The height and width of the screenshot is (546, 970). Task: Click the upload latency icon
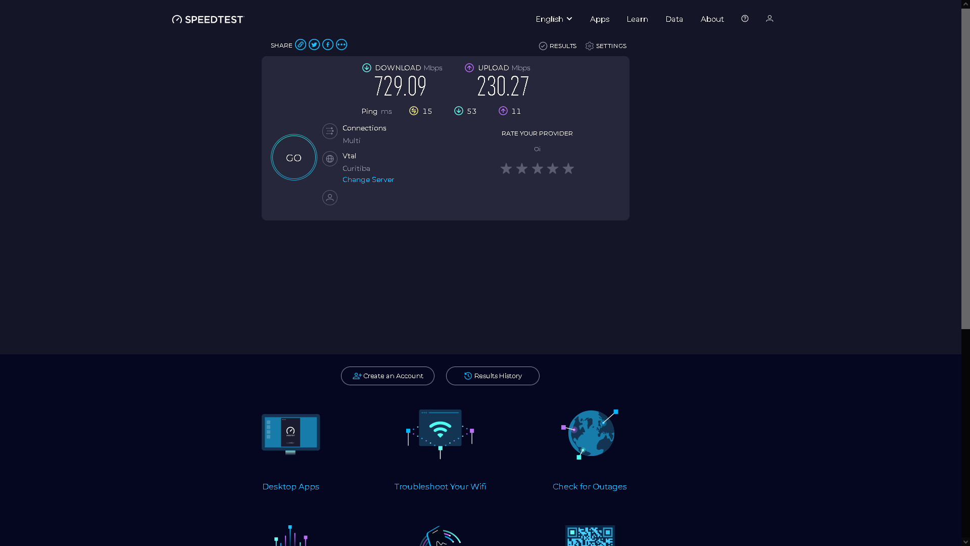tap(503, 111)
